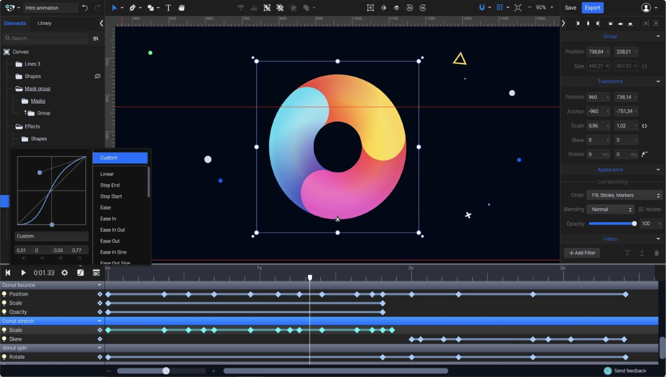Image resolution: width=666 pixels, height=377 pixels.
Task: Choose Ease In Out easing option
Action: point(112,230)
